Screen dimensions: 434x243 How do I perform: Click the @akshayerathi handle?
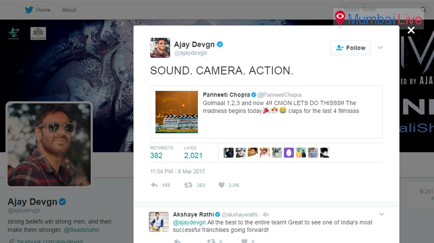pos(240,215)
